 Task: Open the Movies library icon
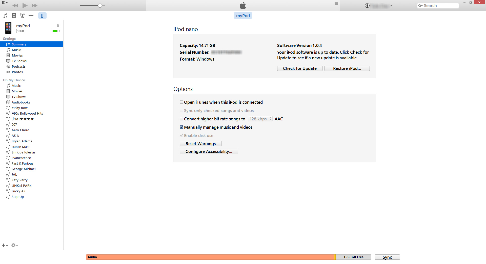[x=14, y=16]
